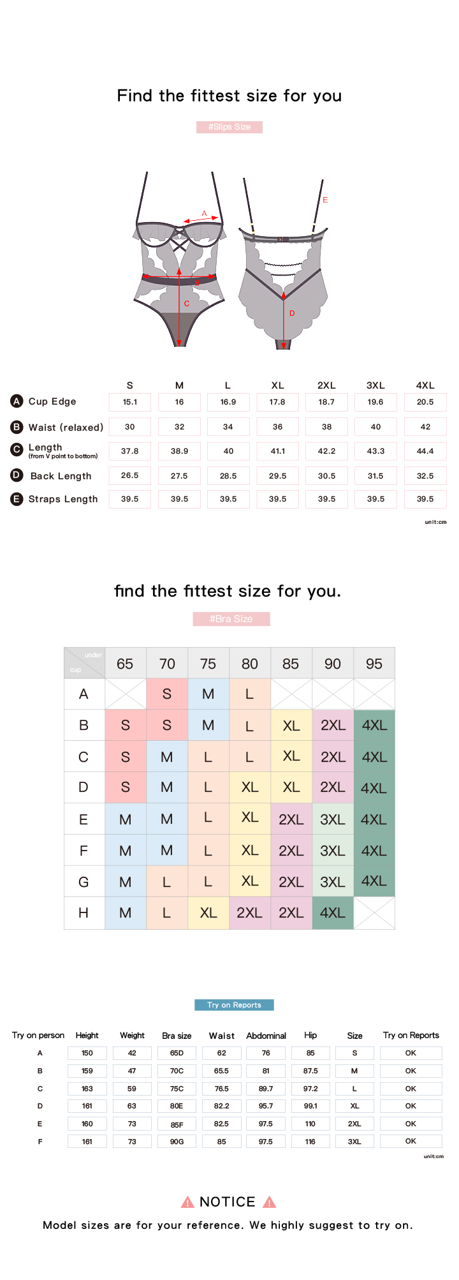Open the front view bodysuit diagram
The image size is (459, 1280).
click(180, 260)
